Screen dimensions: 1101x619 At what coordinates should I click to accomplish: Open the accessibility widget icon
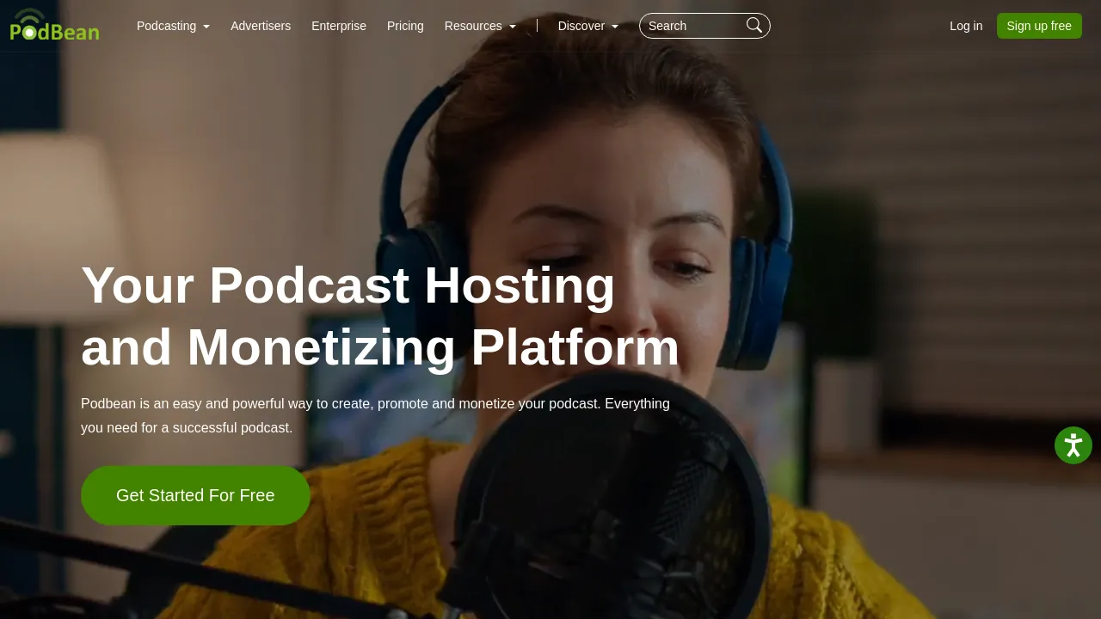[1073, 445]
